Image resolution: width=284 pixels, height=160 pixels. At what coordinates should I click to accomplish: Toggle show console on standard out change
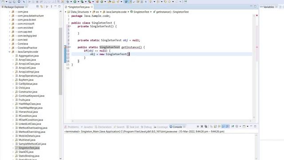click(x=223, y=126)
